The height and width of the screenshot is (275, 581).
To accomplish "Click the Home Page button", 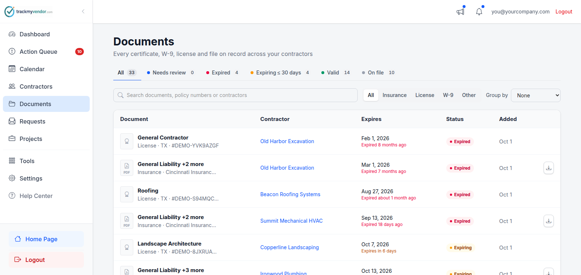I will tap(46, 239).
